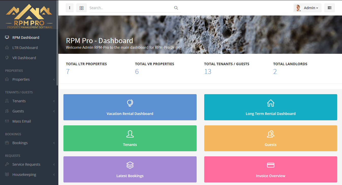Open the orange Guests tile
The image size is (342, 185).
[271, 138]
